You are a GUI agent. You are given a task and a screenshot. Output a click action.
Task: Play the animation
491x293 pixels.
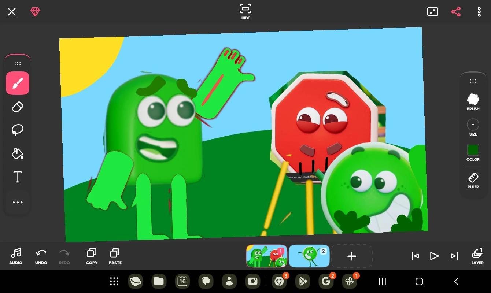[x=435, y=256]
